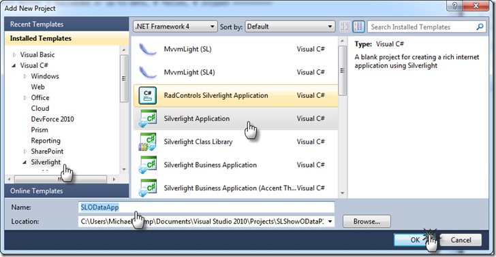Select the Web category
Image resolution: width=496 pixels, height=257 pixels.
coord(37,87)
